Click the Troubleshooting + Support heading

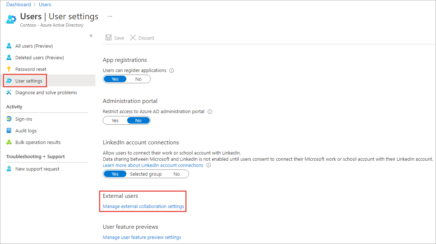35,157
